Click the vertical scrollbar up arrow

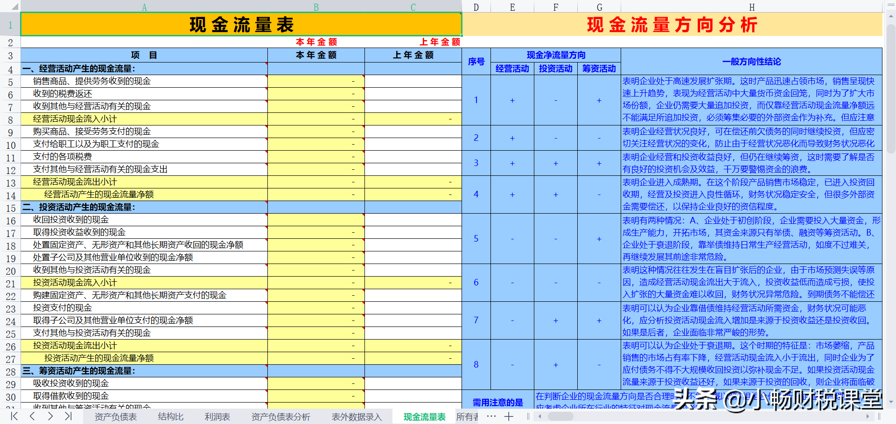click(x=891, y=16)
